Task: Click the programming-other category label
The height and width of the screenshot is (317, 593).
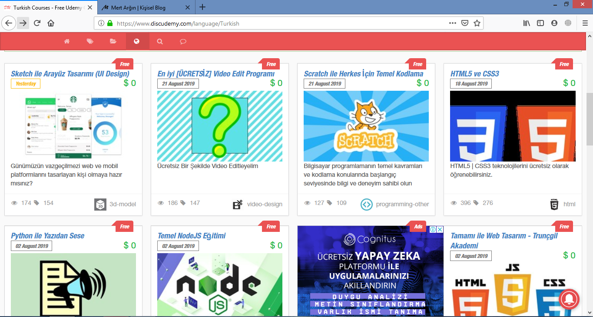Action: coord(402,204)
